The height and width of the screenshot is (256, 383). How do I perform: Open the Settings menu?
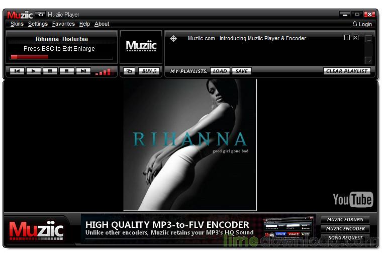(x=38, y=24)
